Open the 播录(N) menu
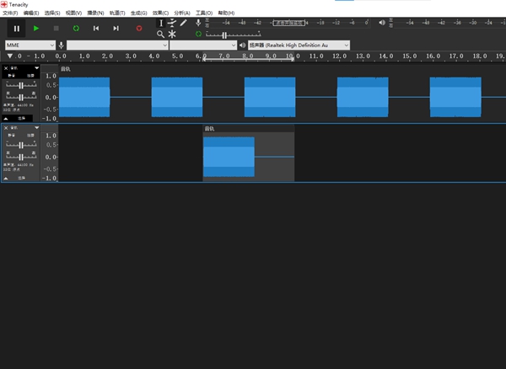This screenshot has width=506, height=369. coord(95,13)
